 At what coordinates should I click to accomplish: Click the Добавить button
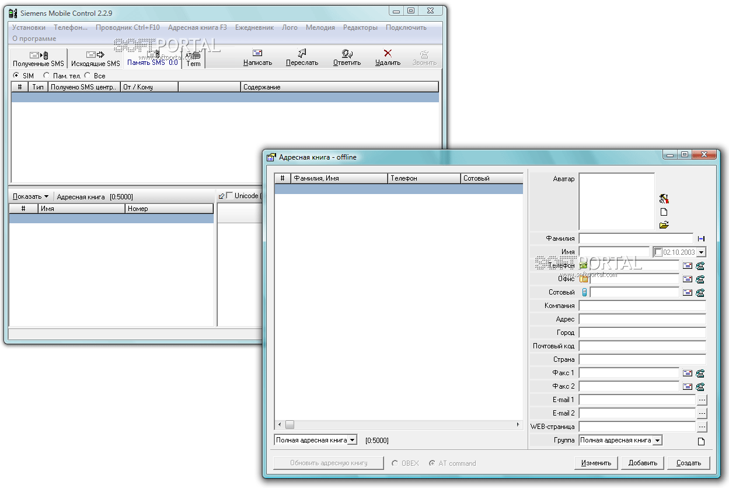pos(643,463)
